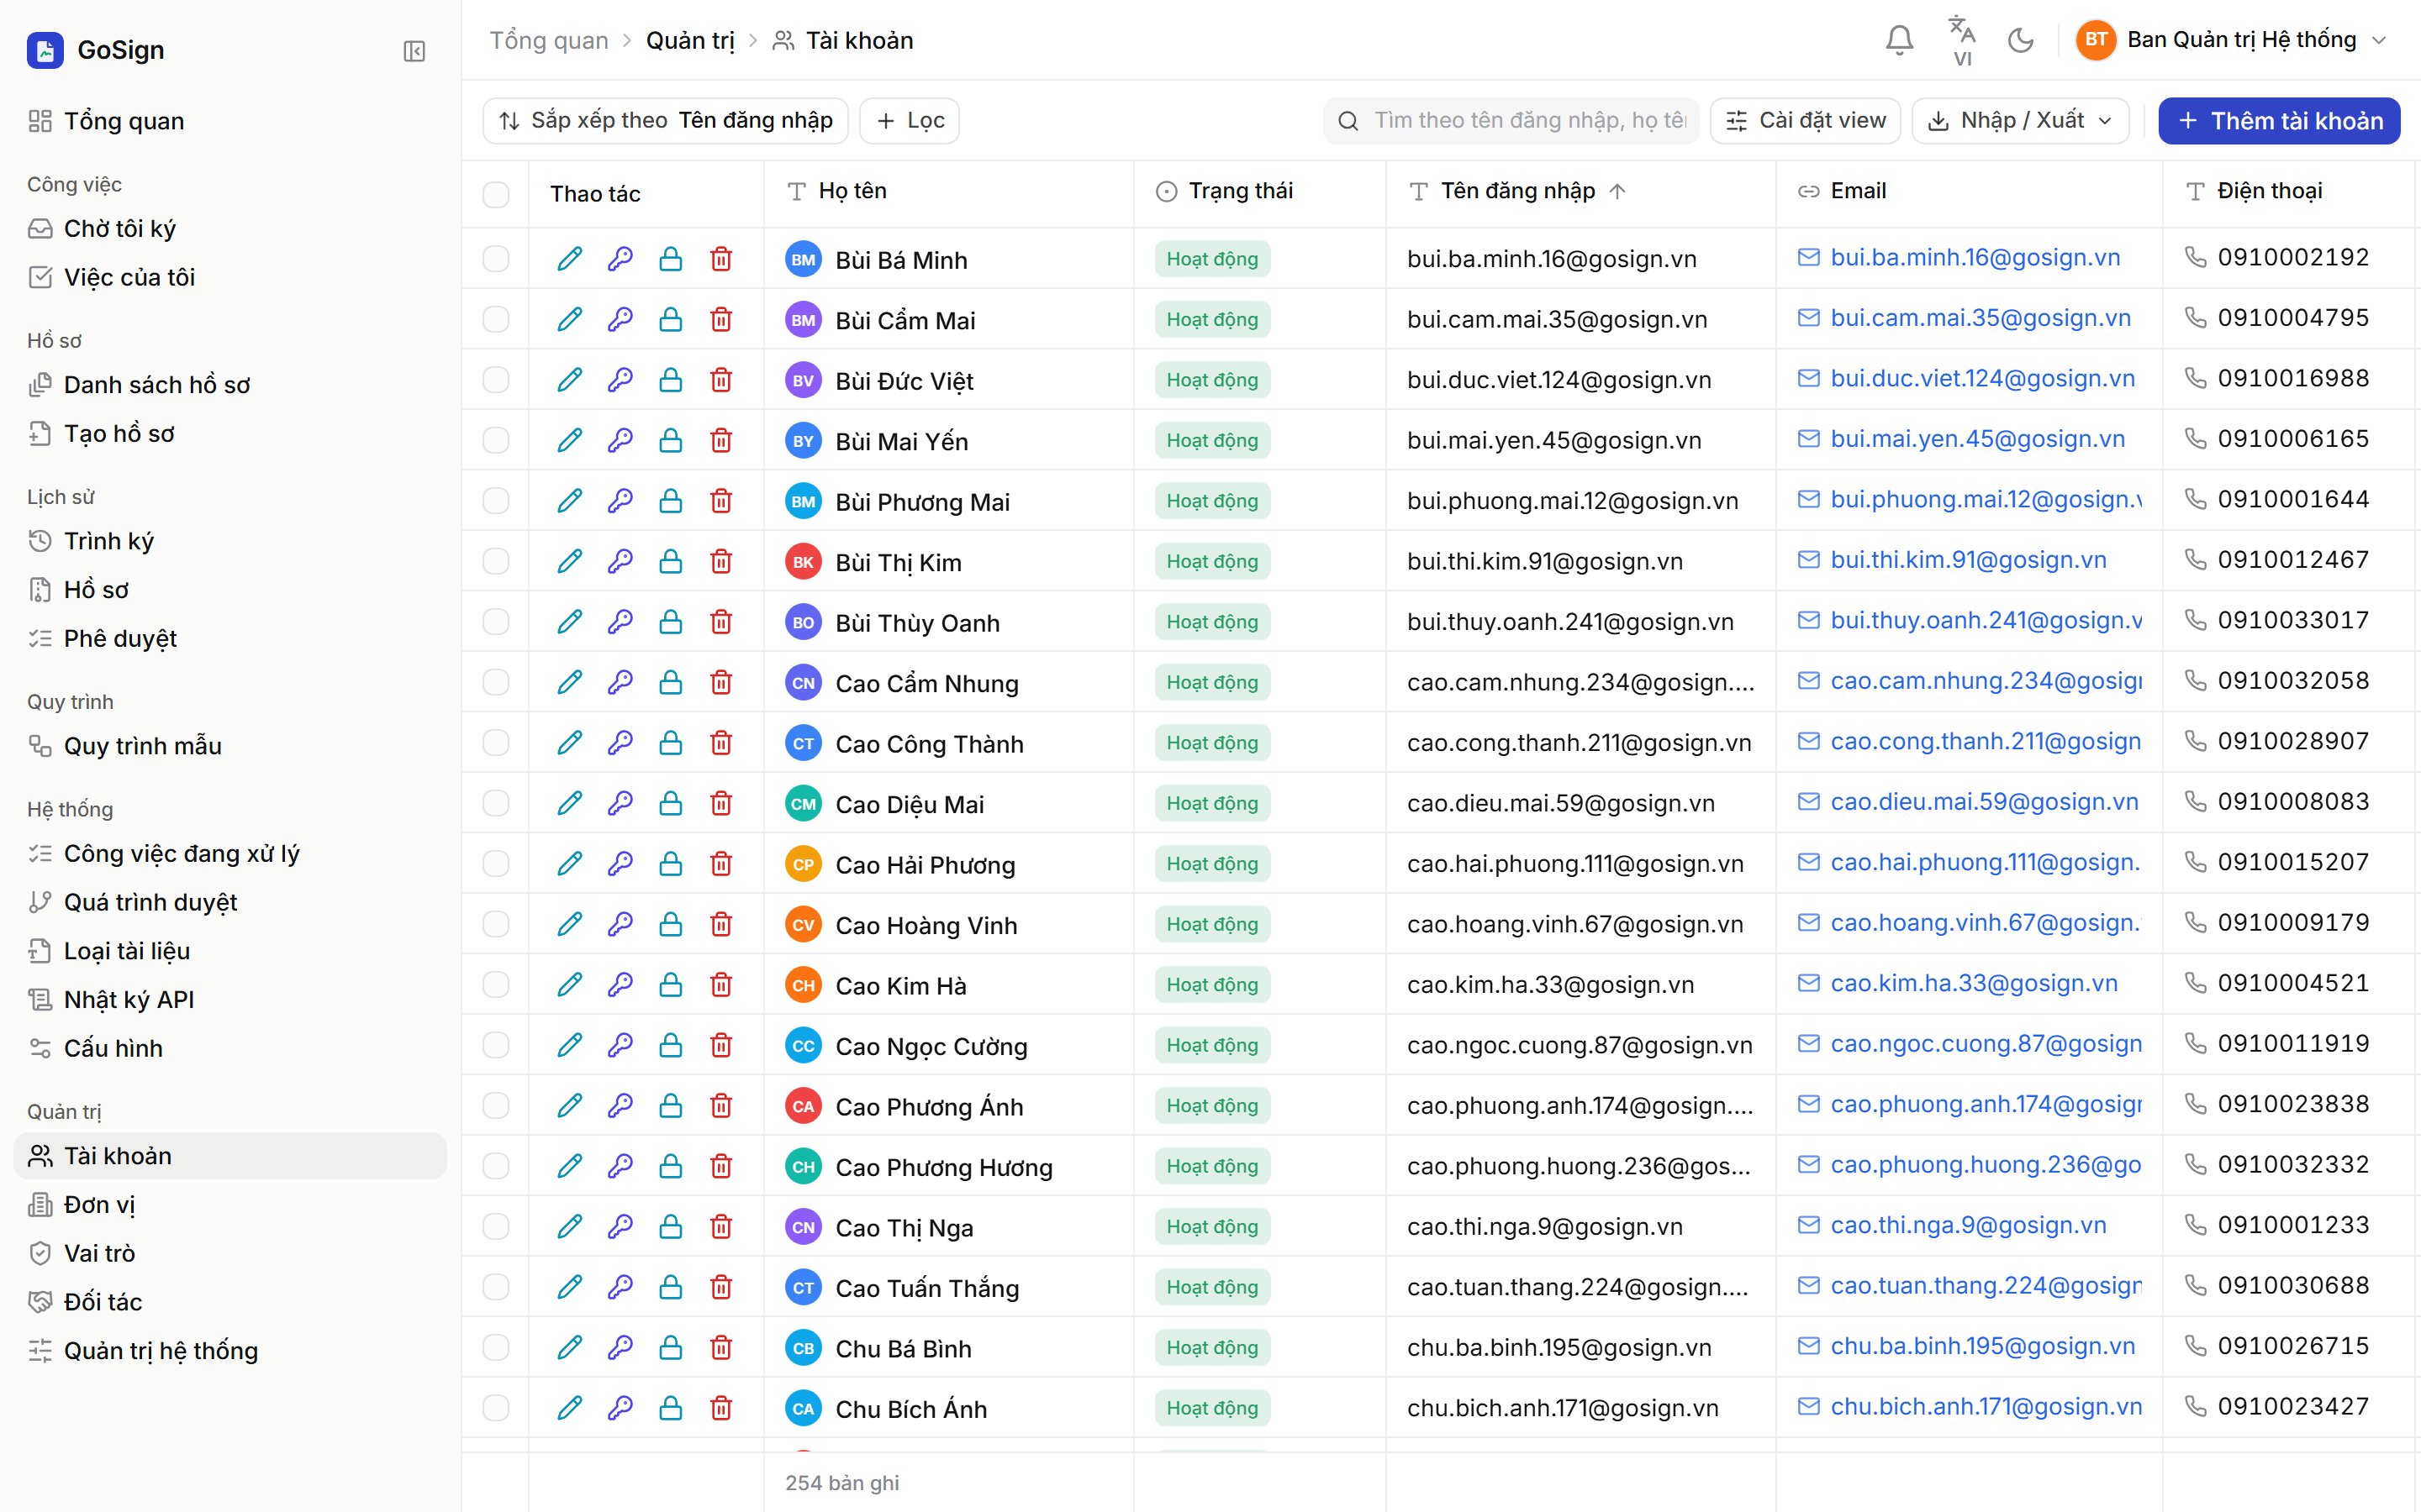
Task: Open the Nhập / Xuất dropdown
Action: [x=2020, y=121]
